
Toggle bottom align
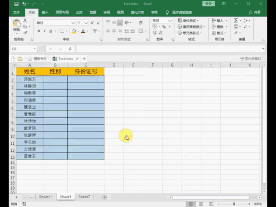coord(120,23)
